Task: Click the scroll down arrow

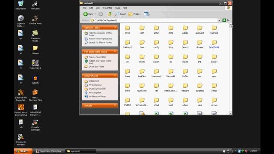Action: [230, 113]
